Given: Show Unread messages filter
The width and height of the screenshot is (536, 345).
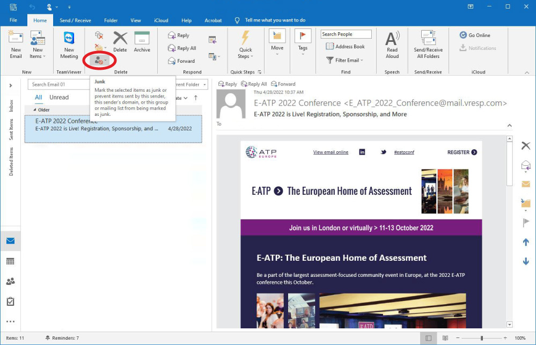Looking at the screenshot, I should [59, 98].
